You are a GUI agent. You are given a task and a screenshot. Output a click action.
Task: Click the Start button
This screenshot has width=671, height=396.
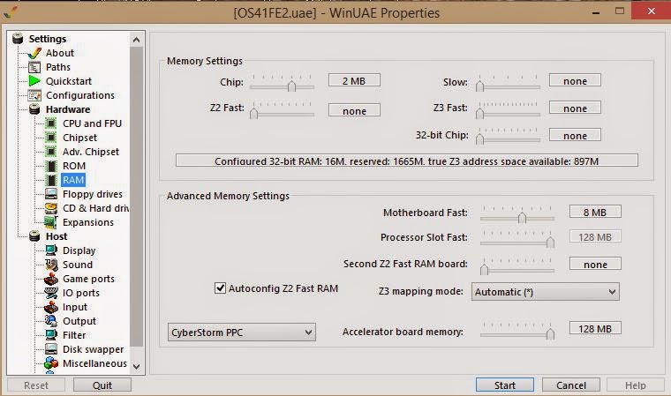505,385
